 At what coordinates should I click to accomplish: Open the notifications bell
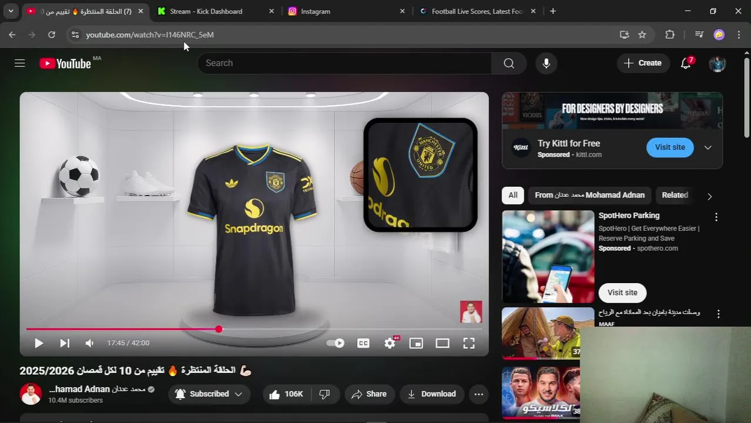[686, 63]
